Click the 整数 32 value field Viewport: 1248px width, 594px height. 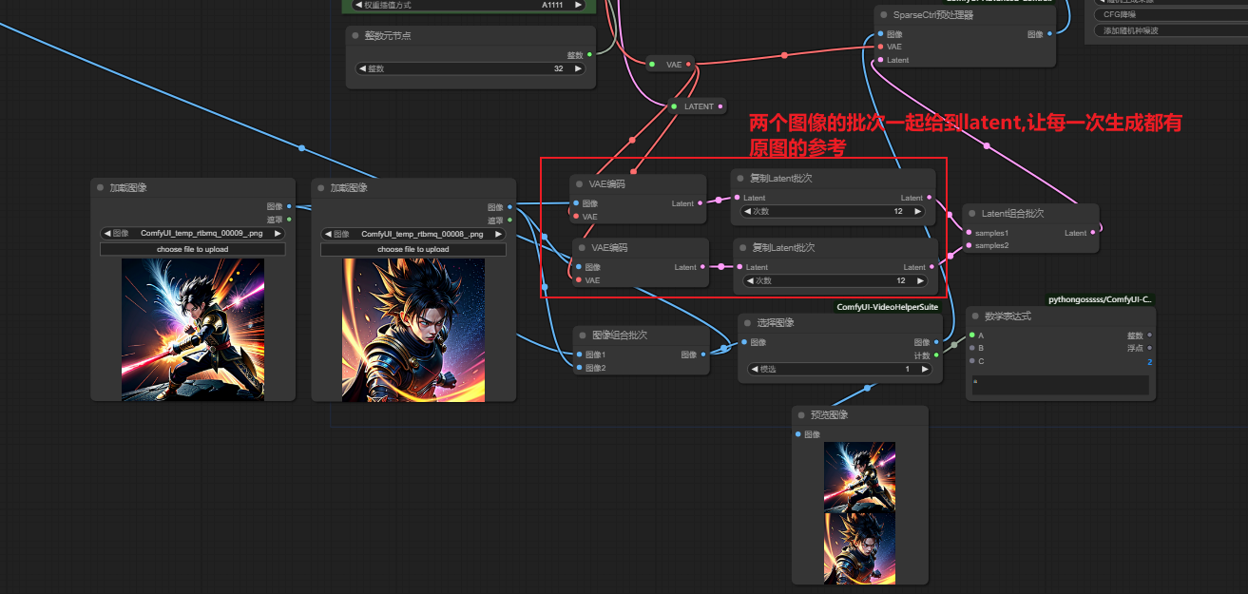tap(470, 68)
